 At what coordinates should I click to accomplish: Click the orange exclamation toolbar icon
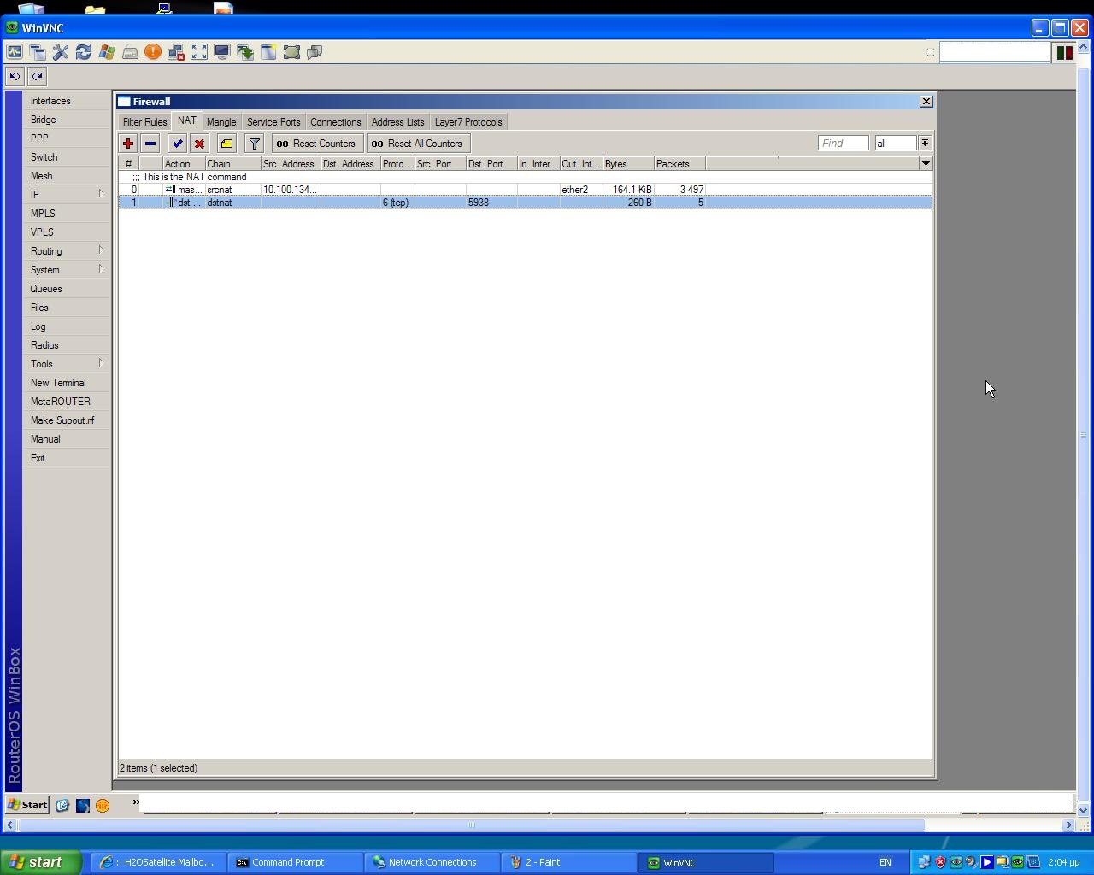point(153,52)
